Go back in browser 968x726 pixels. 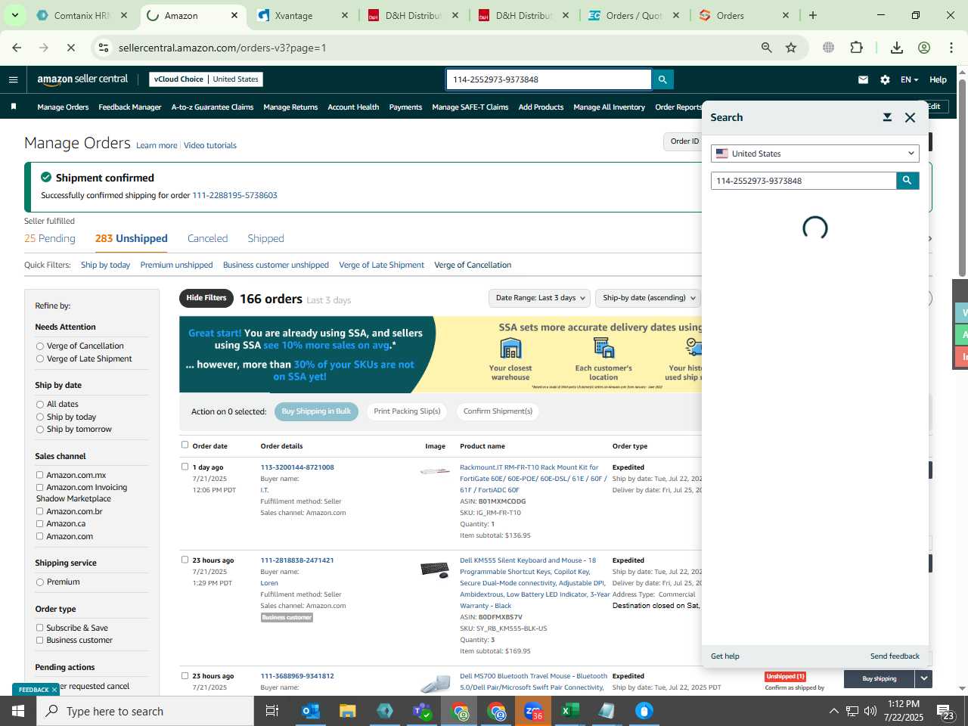(17, 48)
